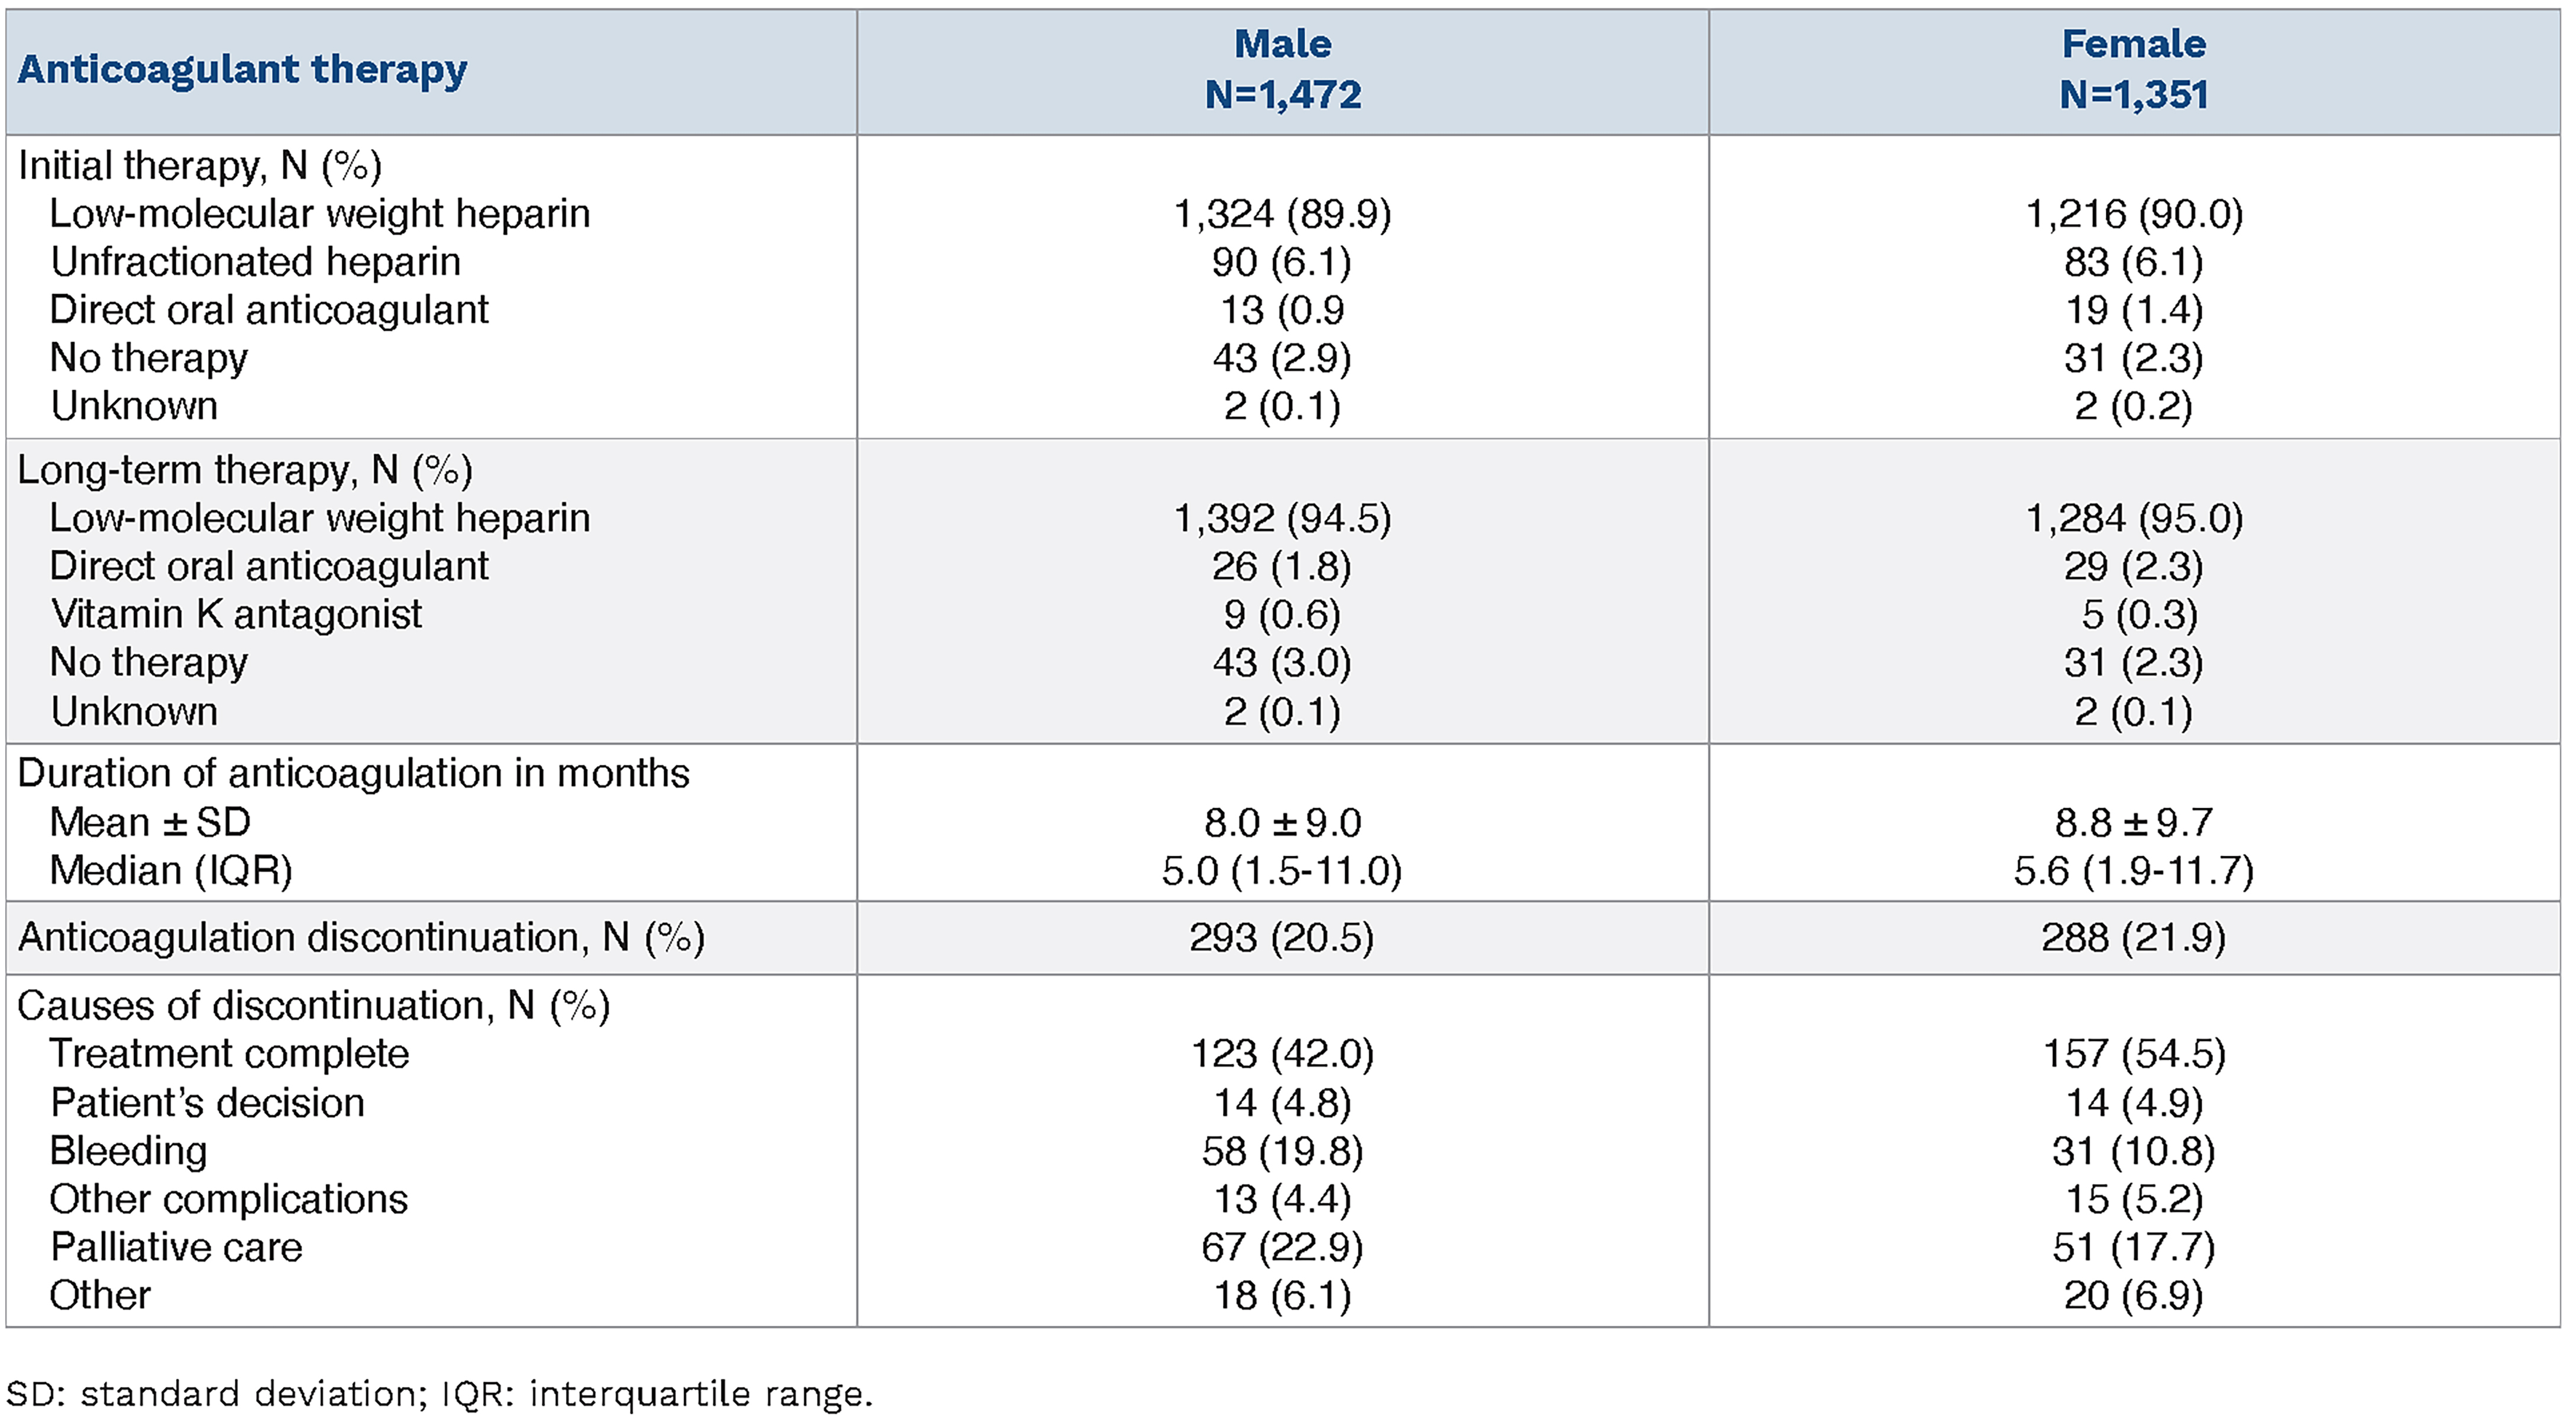Click the "Unfractionated heparin" row label
2576x1422 pixels.
(255, 262)
